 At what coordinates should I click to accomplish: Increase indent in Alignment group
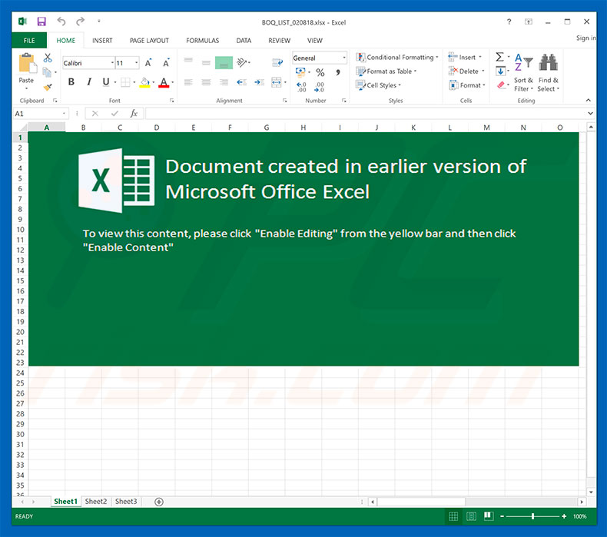coord(259,82)
